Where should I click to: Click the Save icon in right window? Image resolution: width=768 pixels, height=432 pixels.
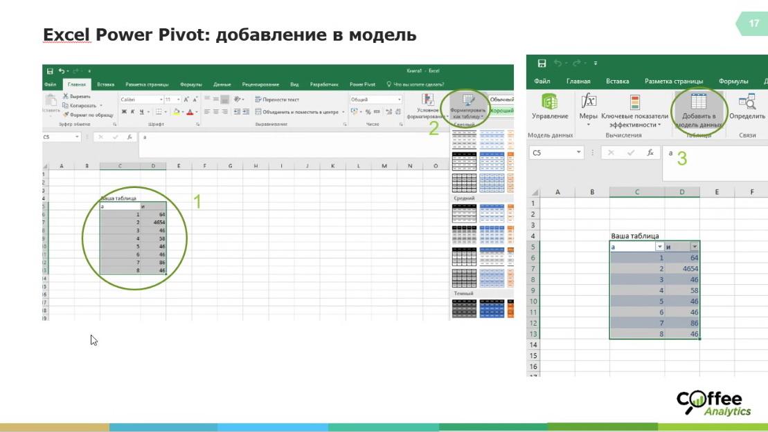pyautogui.click(x=542, y=64)
